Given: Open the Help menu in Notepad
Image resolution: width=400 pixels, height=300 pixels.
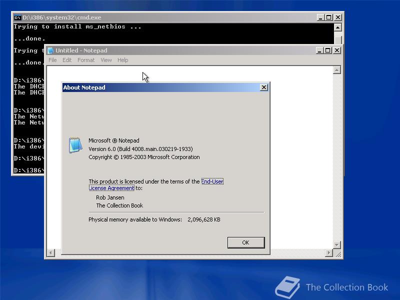Looking at the screenshot, I should click(122, 60).
